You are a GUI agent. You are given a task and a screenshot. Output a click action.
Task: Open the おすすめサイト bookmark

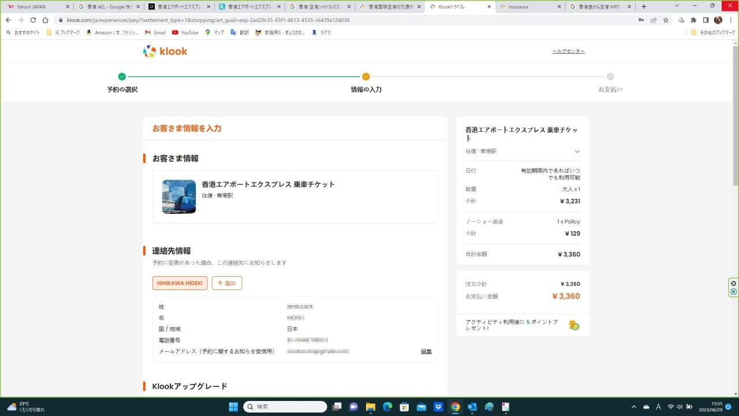(23, 32)
